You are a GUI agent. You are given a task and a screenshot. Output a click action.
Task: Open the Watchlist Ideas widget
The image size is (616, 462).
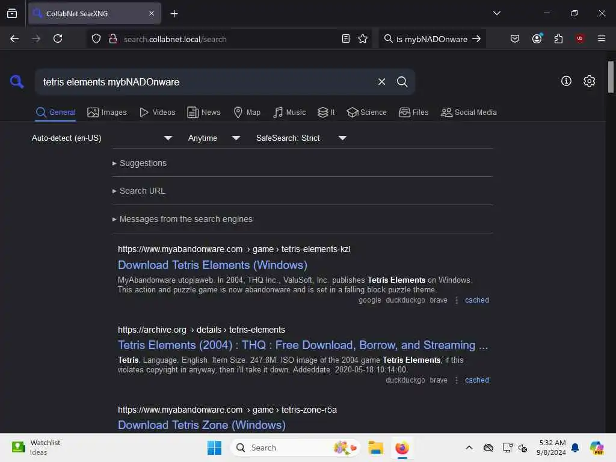[x=36, y=448]
